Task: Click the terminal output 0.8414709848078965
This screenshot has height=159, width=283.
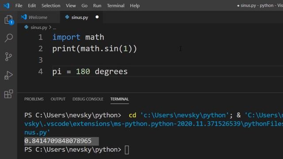Action: click(x=58, y=141)
